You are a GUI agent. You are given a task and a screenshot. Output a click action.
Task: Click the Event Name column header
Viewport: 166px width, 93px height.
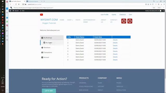(84, 37)
